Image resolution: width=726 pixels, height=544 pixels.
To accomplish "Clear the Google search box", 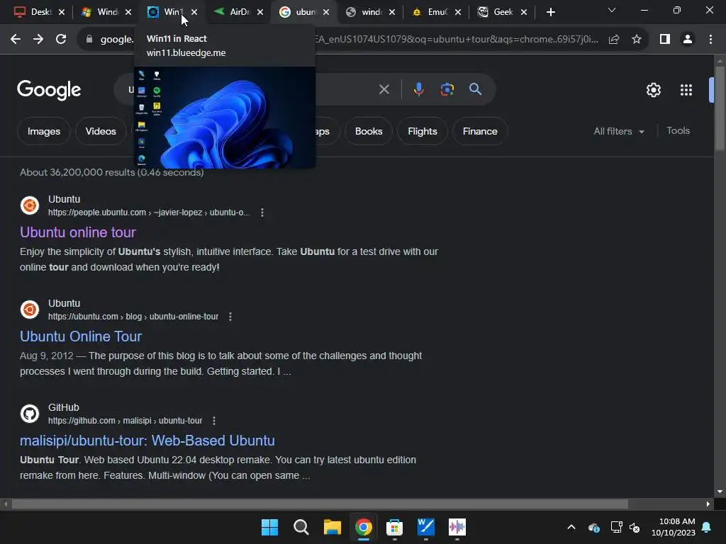I will click(384, 89).
